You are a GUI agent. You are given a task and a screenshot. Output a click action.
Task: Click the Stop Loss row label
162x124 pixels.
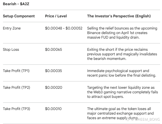(x=11, y=50)
